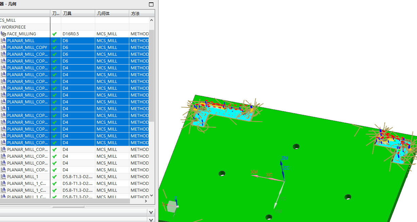Click the green checkmark in FACE_MILLING row
Viewport: 417px width, 222px height.
coord(54,34)
